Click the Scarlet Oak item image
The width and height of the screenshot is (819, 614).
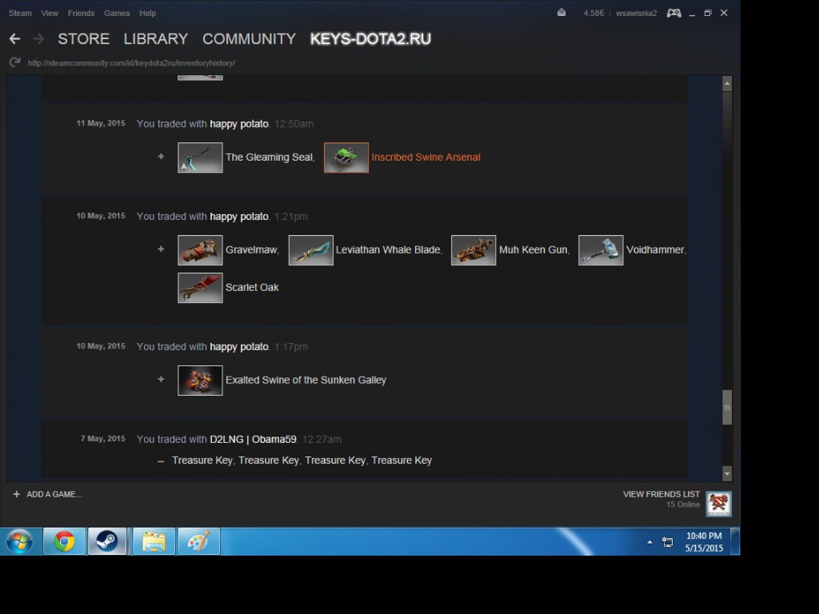(200, 288)
